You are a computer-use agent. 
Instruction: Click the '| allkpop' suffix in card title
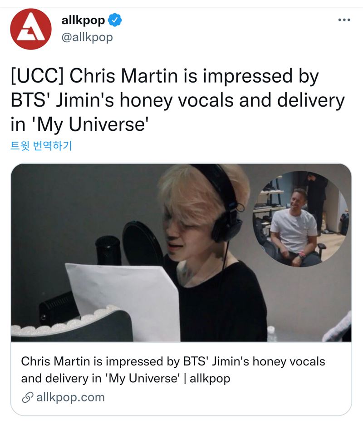click(x=207, y=378)
